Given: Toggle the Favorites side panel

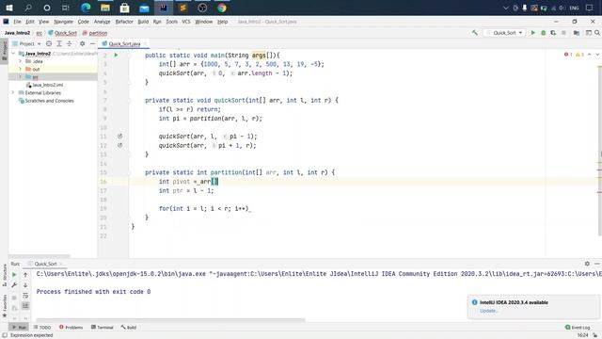Looking at the screenshot, I should (4, 305).
